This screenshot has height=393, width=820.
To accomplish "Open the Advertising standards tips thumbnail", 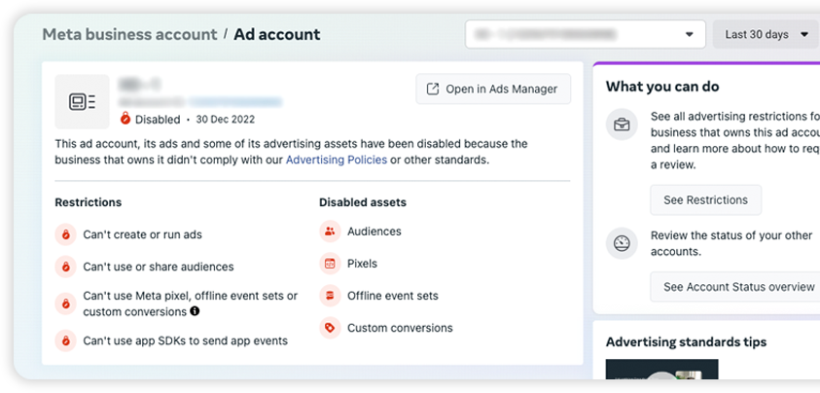I will (x=661, y=370).
